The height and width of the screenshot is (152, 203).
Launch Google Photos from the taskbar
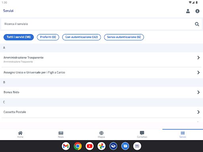pos(101,146)
